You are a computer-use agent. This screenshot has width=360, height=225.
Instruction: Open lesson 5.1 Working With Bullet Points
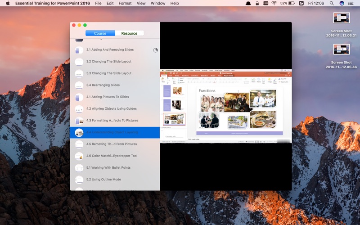tap(115, 168)
